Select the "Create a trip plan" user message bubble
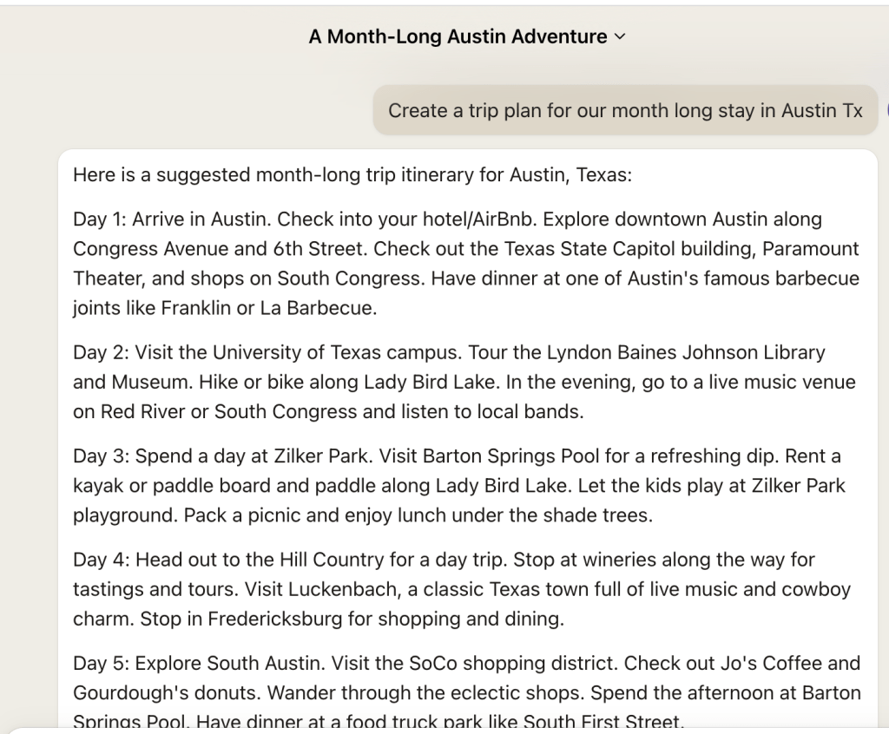This screenshot has height=734, width=889. pos(625,111)
